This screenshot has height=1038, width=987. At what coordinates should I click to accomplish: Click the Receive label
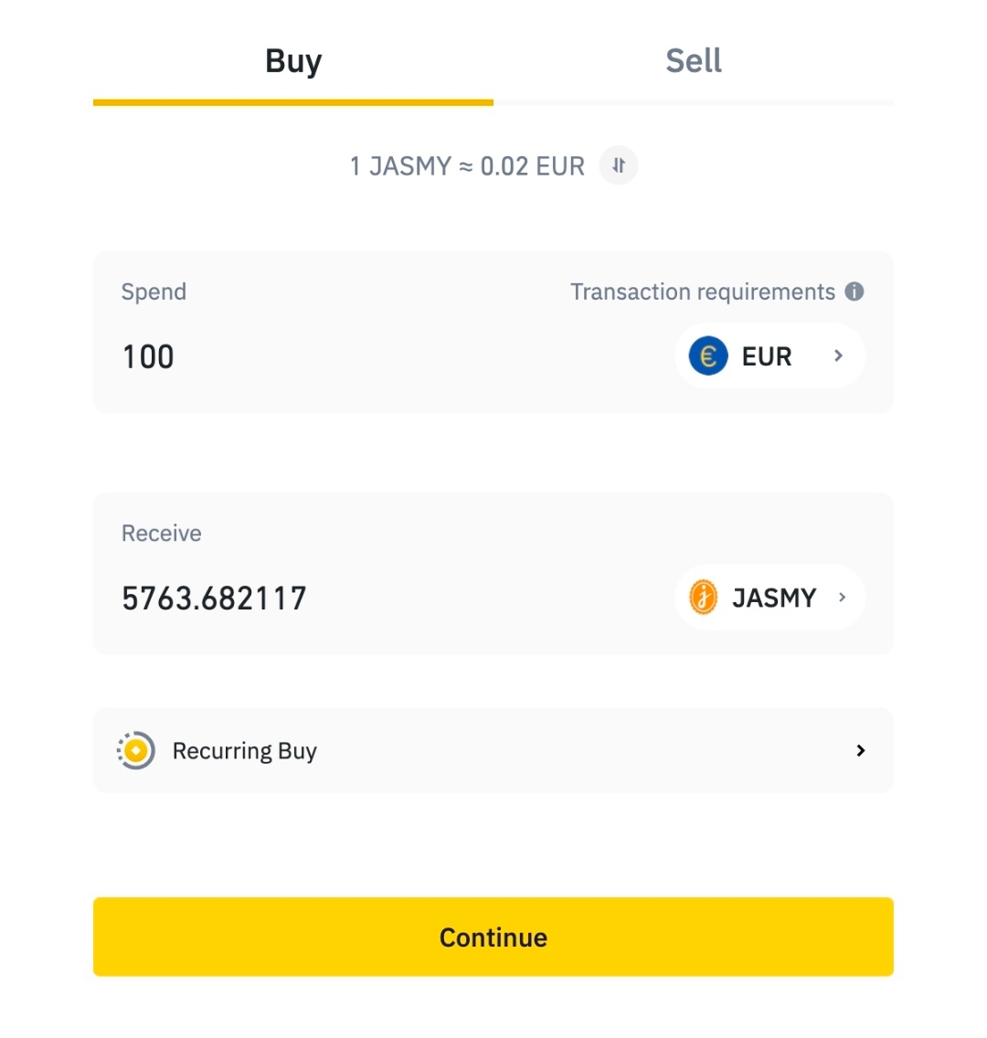162,533
